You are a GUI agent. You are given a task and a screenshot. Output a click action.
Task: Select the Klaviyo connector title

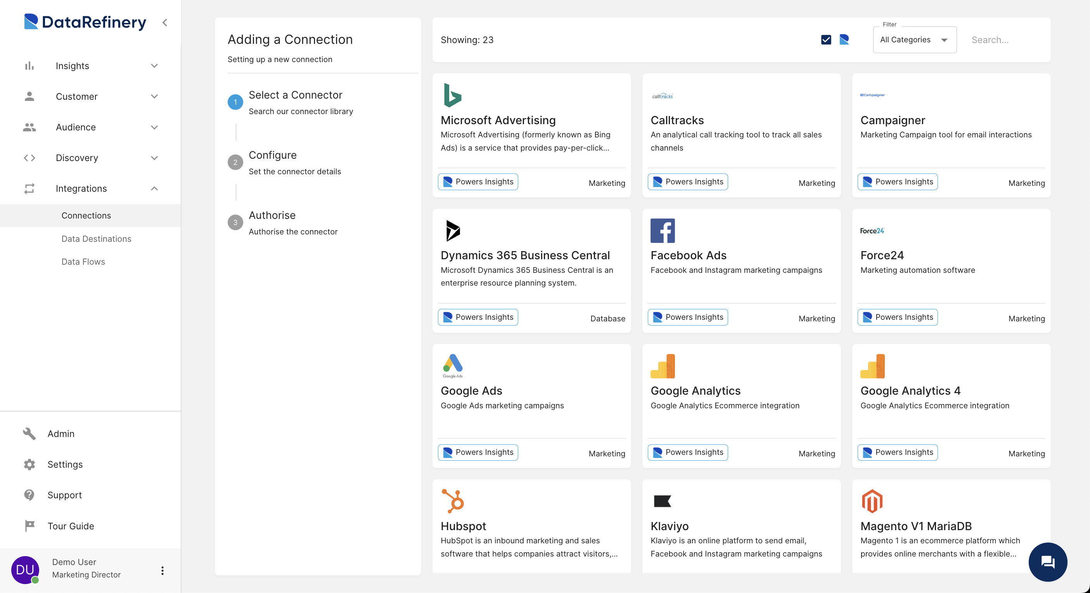click(x=670, y=526)
